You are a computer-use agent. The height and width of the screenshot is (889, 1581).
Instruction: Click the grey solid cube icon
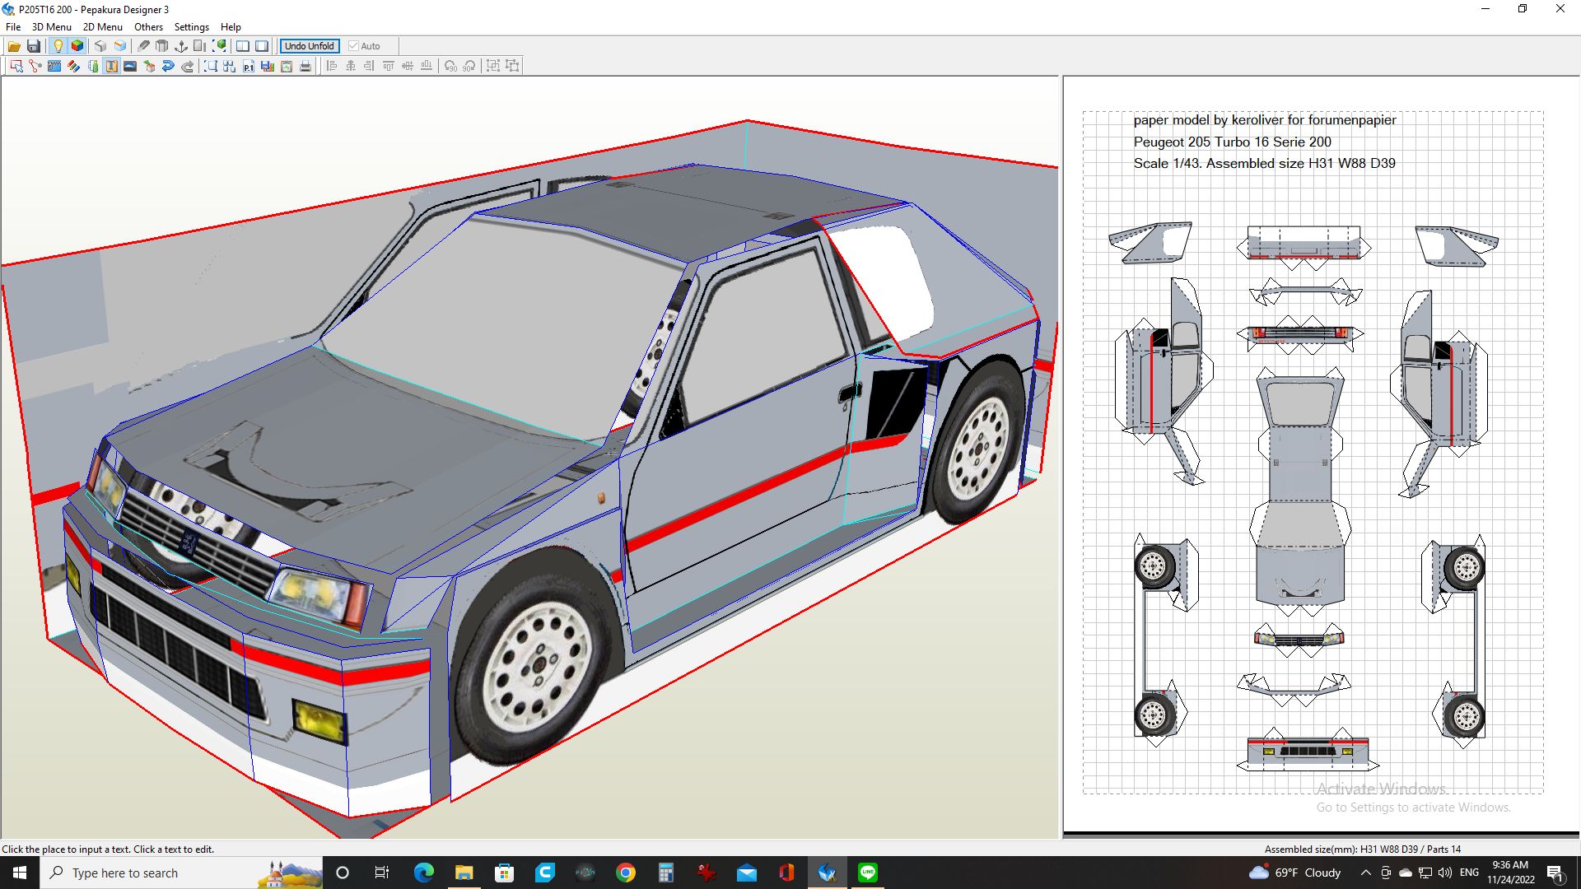(x=100, y=46)
